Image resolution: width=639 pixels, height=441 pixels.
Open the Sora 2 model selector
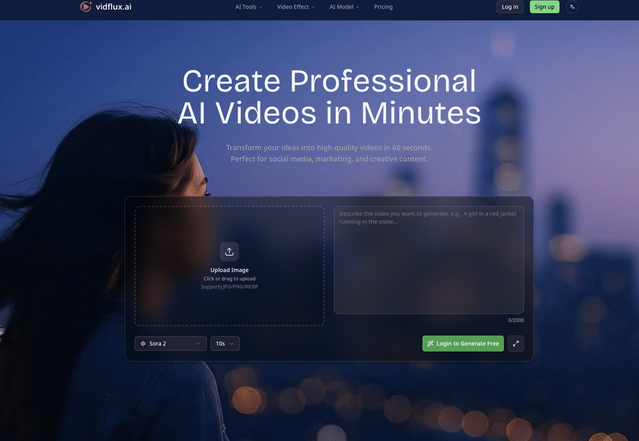(170, 344)
